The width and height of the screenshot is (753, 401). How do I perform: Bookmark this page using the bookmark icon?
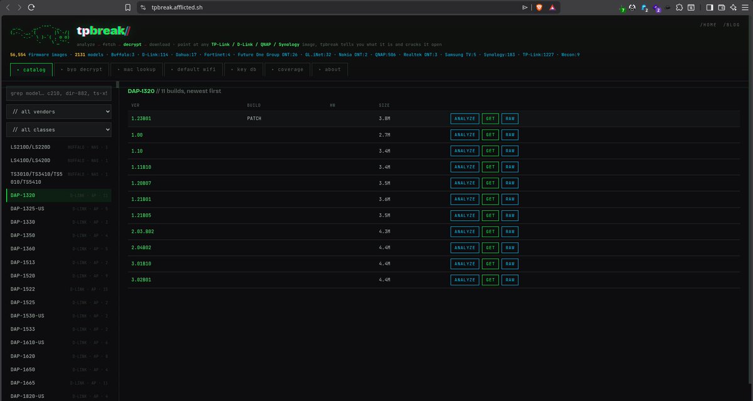128,8
